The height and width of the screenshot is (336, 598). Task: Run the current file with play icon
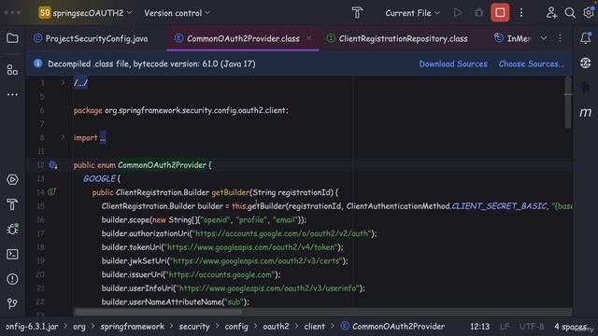[458, 13]
